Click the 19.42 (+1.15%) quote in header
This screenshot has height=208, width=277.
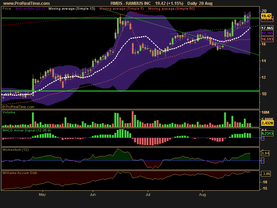(x=169, y=3)
